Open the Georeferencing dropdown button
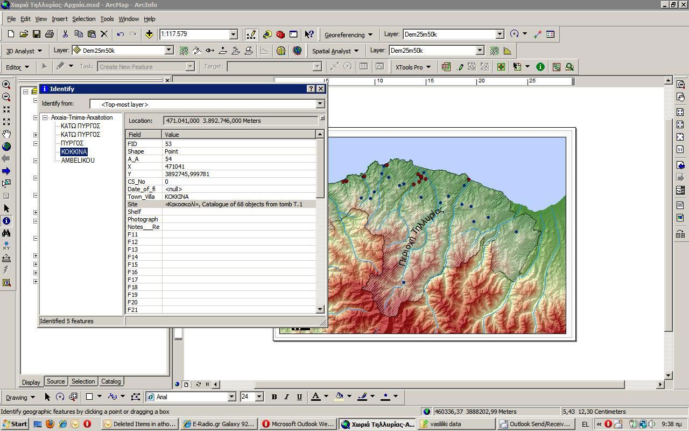 348,34
